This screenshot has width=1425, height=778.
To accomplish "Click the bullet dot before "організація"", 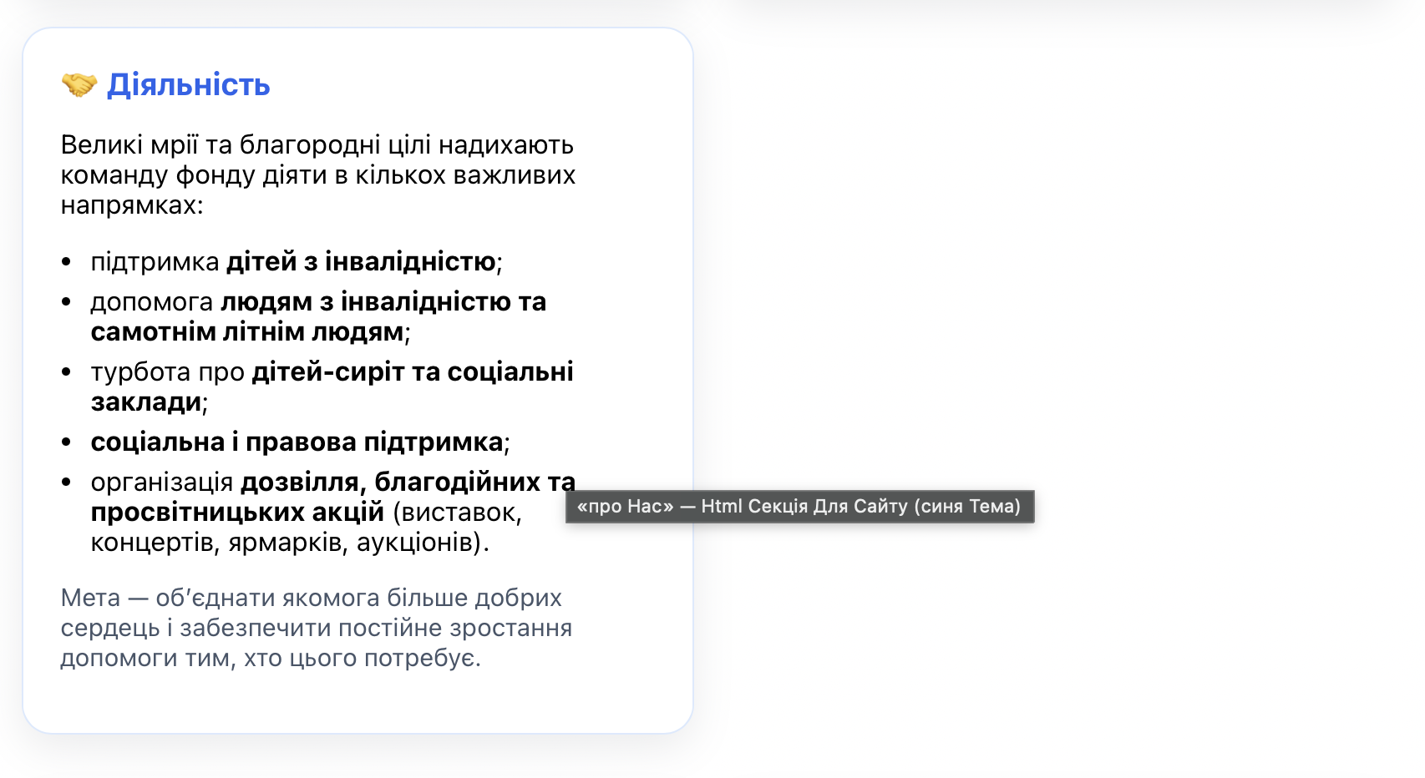I will (67, 482).
